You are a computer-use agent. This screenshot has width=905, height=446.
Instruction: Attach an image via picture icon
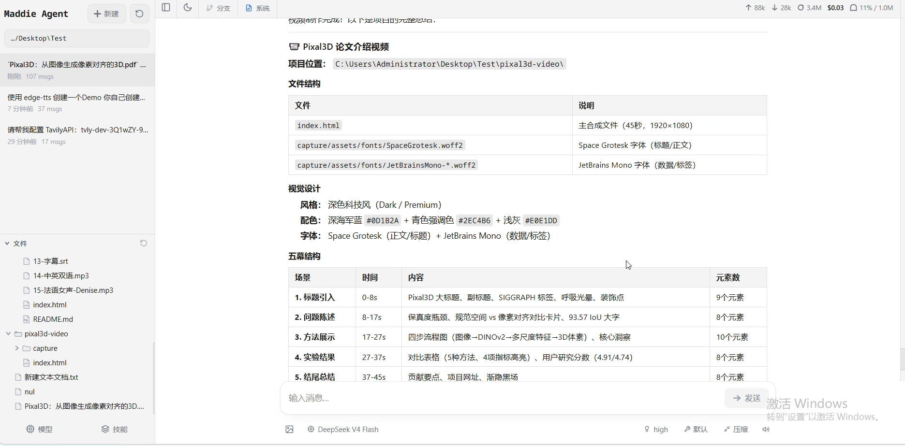289,429
